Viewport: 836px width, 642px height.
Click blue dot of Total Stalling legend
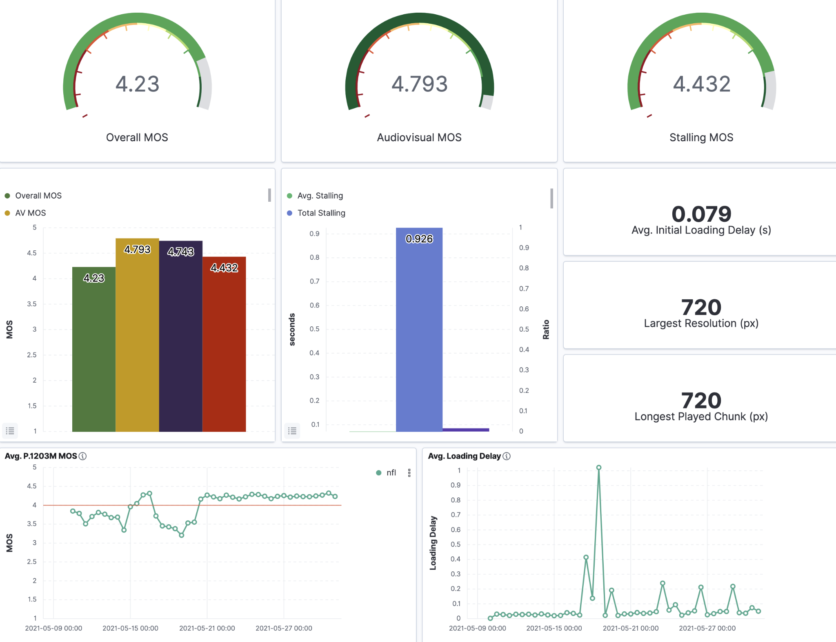coord(290,213)
